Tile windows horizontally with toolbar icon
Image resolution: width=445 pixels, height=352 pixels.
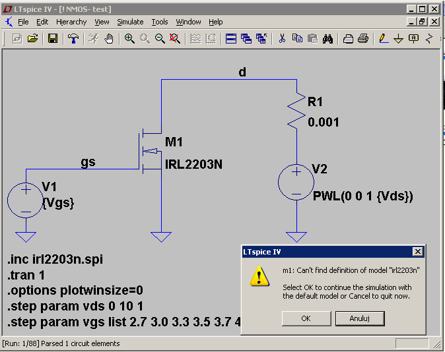tap(231, 38)
